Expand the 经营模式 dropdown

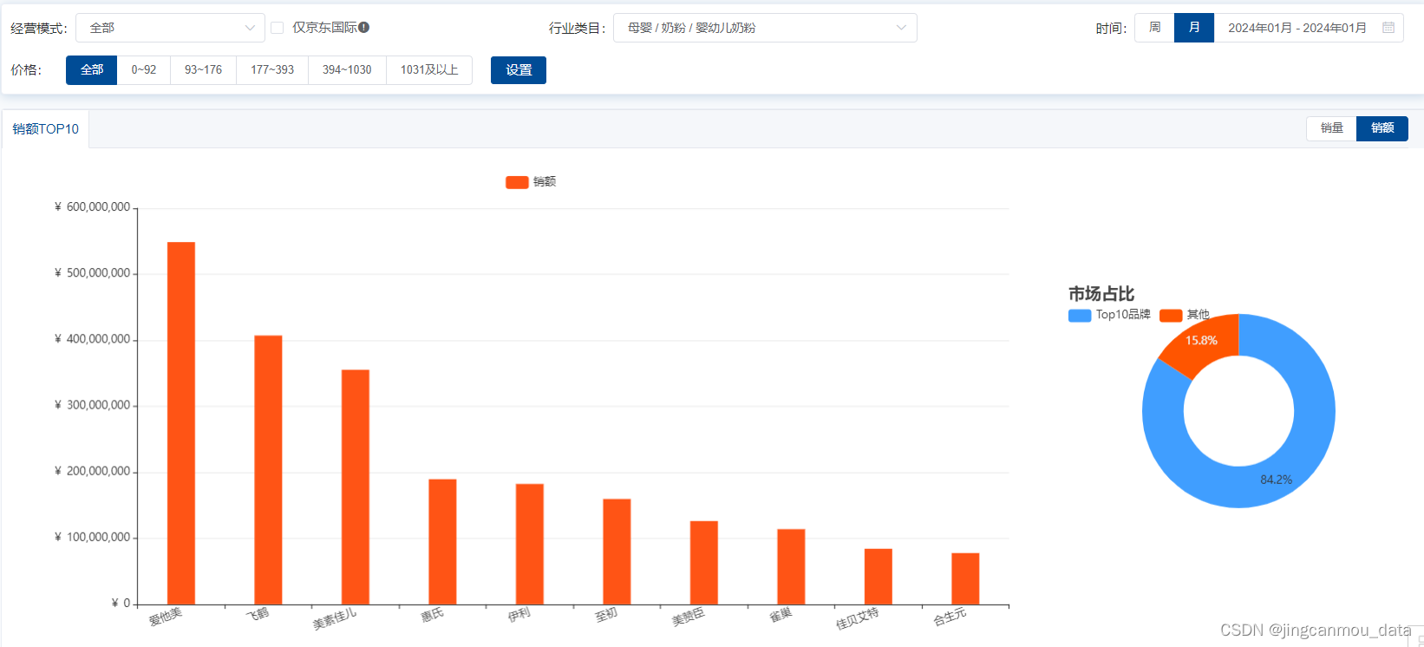coord(170,28)
